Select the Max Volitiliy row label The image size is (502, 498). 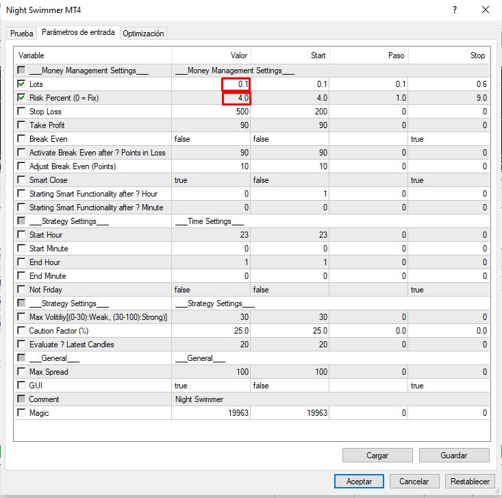tap(99, 317)
